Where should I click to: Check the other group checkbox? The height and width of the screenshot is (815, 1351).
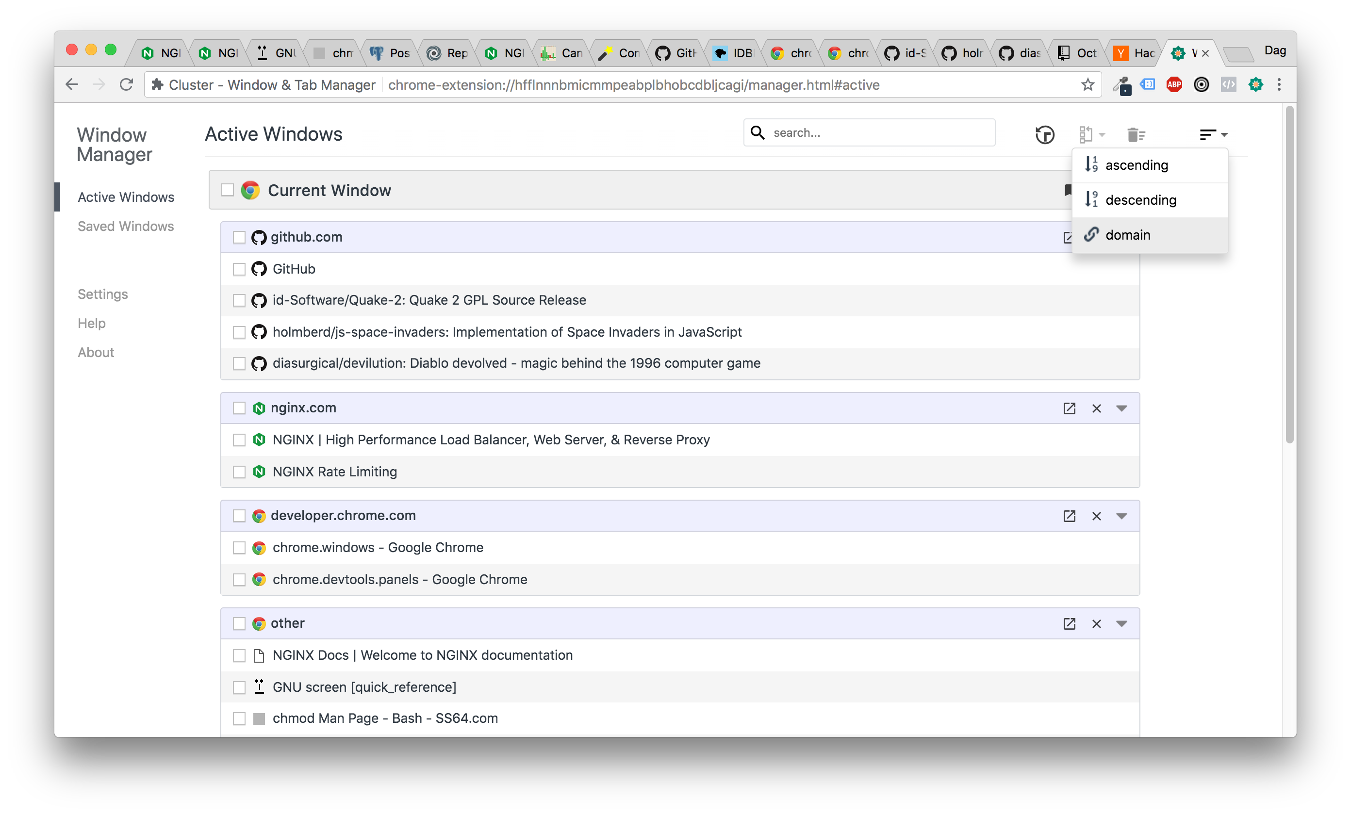pos(239,623)
